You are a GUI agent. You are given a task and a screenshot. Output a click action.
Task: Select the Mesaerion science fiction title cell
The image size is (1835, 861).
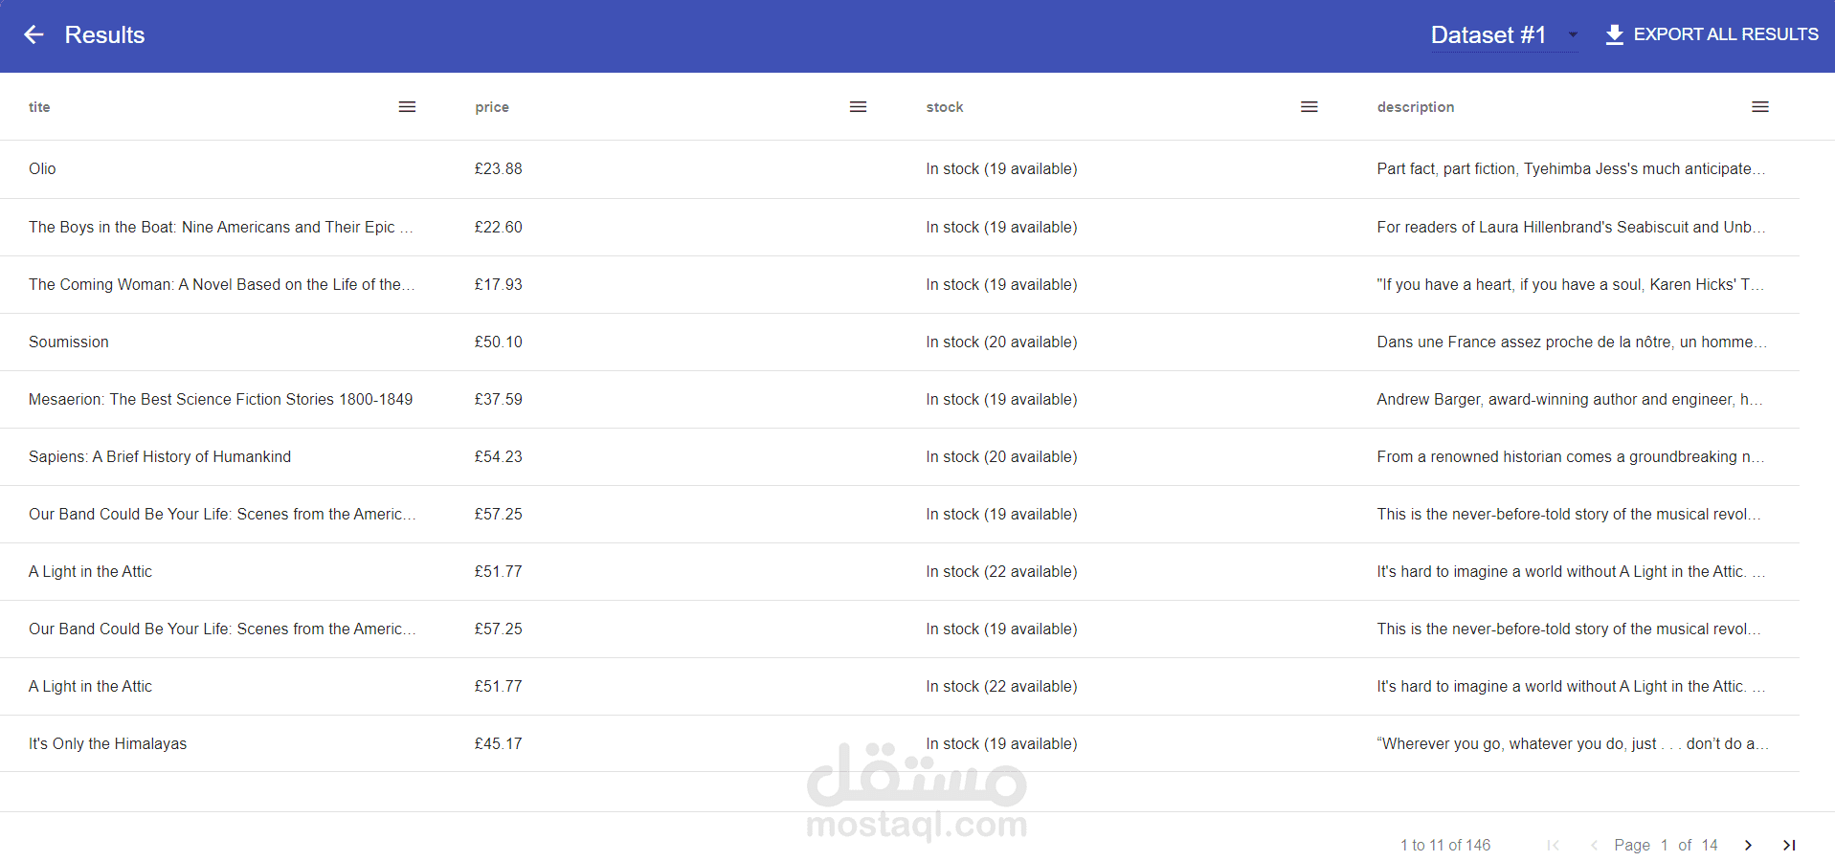click(221, 399)
